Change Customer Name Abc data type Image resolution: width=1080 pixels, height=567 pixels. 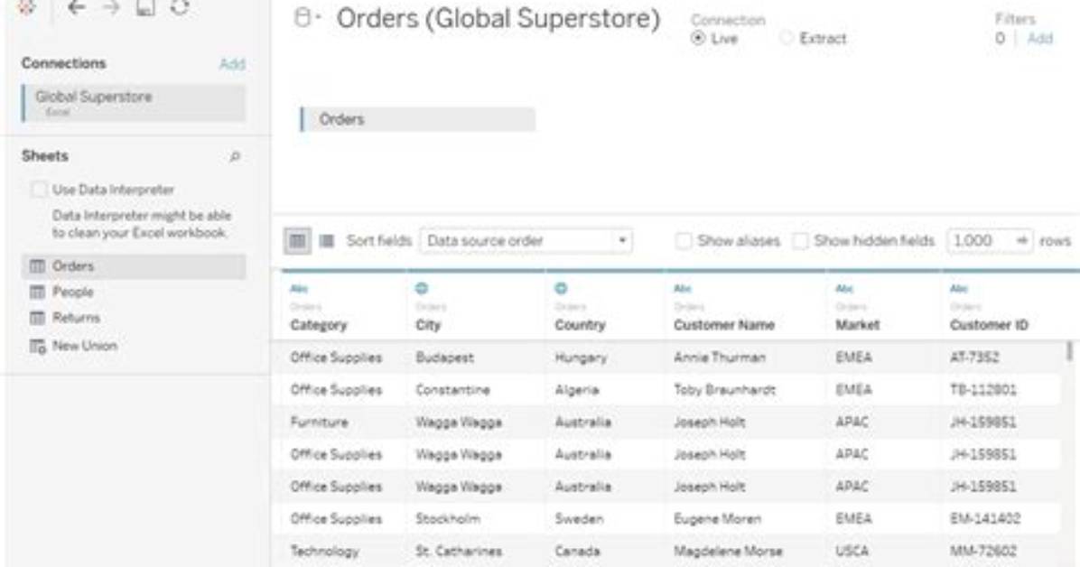[x=683, y=289]
